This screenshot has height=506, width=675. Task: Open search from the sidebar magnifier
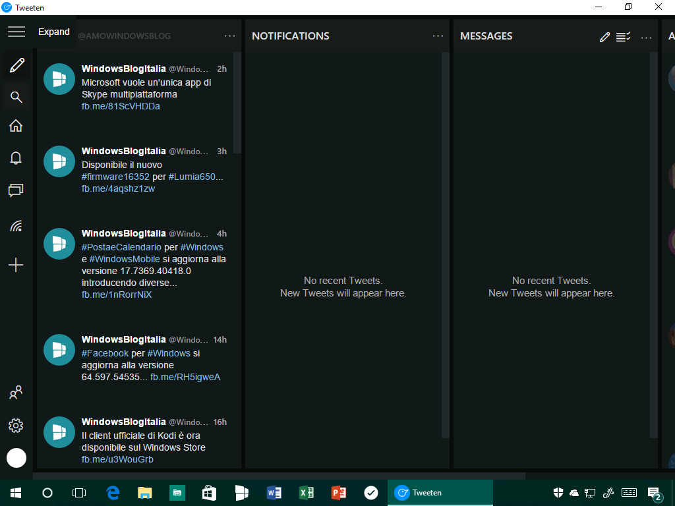(x=16, y=98)
